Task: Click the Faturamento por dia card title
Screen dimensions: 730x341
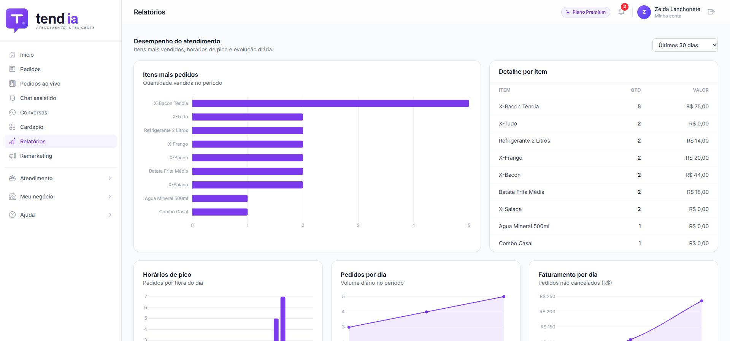Action: tap(568, 274)
